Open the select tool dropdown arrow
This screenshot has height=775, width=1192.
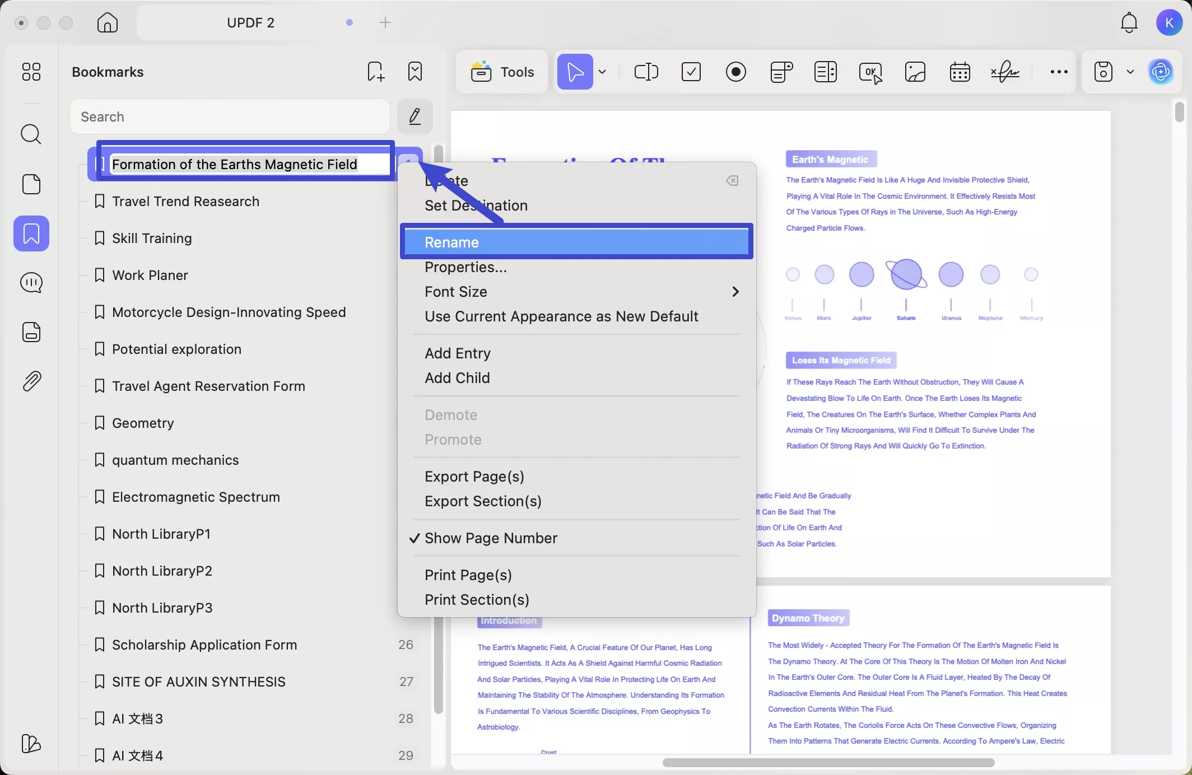tap(602, 72)
